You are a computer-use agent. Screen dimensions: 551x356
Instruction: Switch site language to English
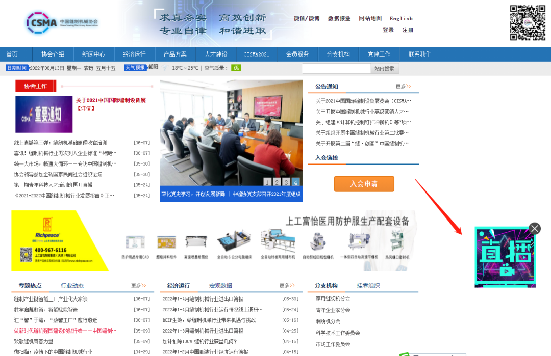[401, 19]
